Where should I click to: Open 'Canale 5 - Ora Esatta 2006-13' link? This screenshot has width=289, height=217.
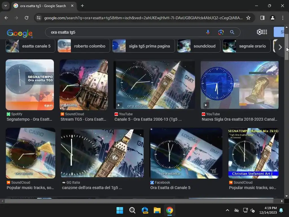click(x=148, y=120)
